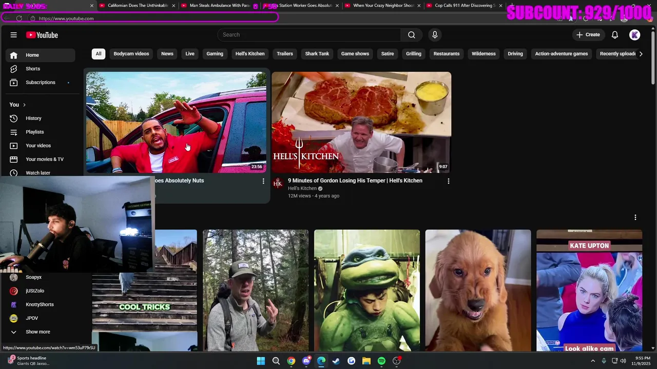Viewport: 657px width, 369px height.
Task: Select the Wilderness chip
Action: pyautogui.click(x=484, y=54)
